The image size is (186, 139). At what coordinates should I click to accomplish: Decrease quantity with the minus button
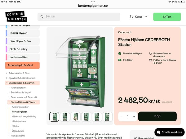[121, 116]
